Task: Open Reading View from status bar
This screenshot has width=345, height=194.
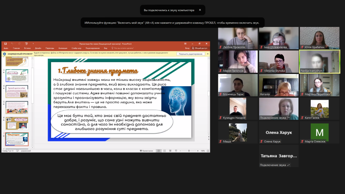Action: pyautogui.click(x=170, y=151)
